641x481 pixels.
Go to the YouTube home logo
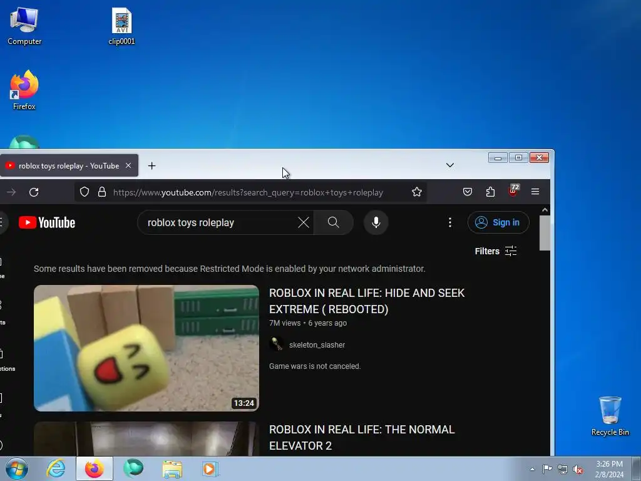coord(47,222)
